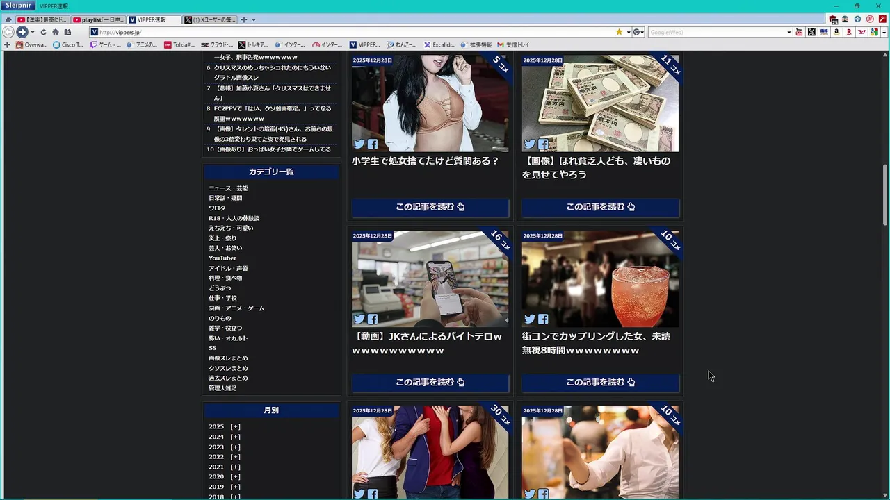Share JKさんによるバイトテロ article on Twitter
Image resolution: width=890 pixels, height=500 pixels.
(359, 319)
